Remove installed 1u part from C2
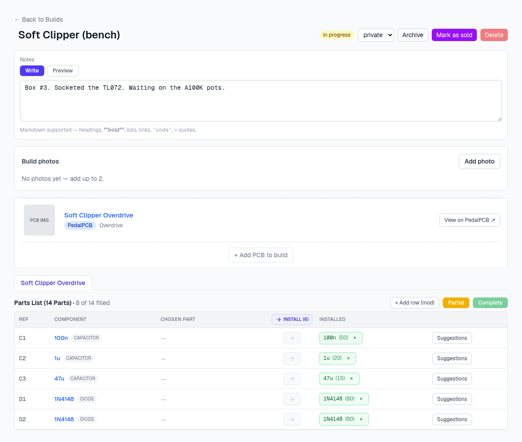The height and width of the screenshot is (442, 522). coord(348,358)
